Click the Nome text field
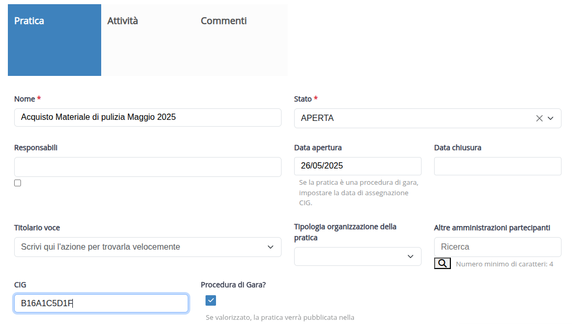This screenshot has width=572, height=324. (148, 118)
